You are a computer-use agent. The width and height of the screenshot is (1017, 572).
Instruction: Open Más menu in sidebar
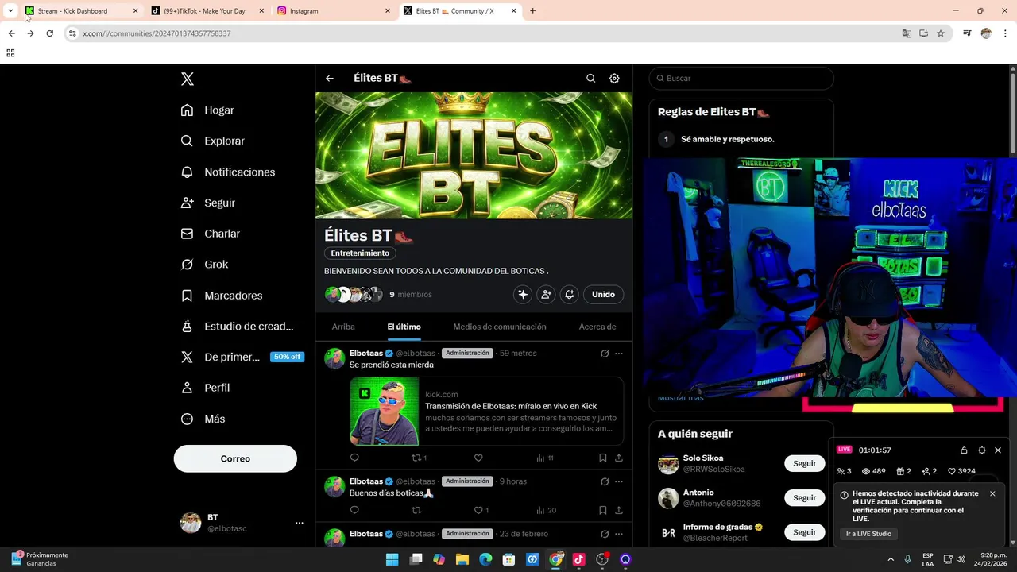point(203,419)
